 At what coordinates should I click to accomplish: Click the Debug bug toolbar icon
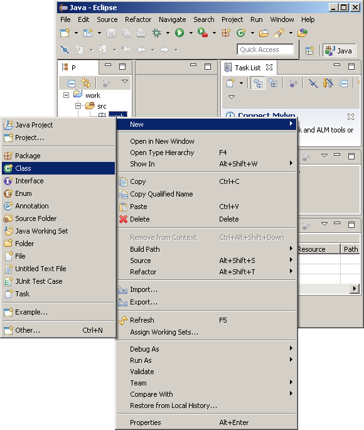[x=156, y=33]
